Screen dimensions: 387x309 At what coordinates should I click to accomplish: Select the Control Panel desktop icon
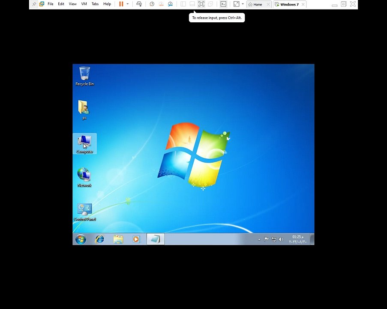pos(85,212)
